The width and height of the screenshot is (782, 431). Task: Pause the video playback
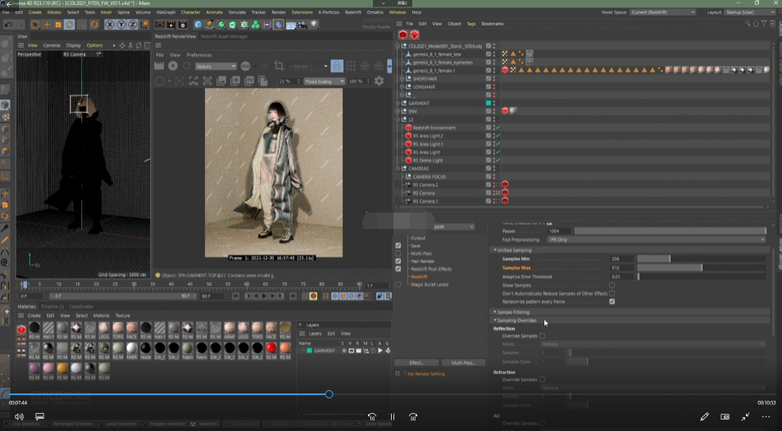point(393,416)
